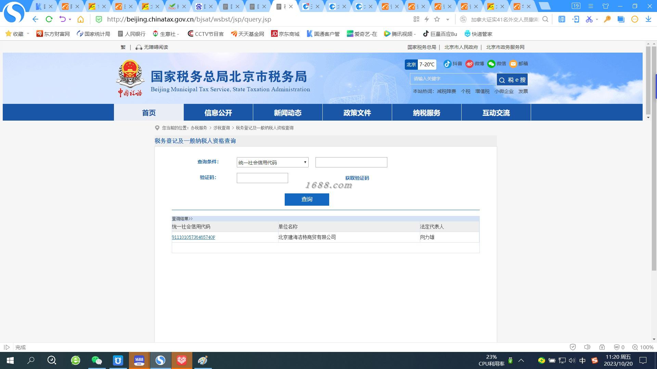Open the 互动交流 navigation tab
Image resolution: width=657 pixels, height=369 pixels.
(496, 112)
